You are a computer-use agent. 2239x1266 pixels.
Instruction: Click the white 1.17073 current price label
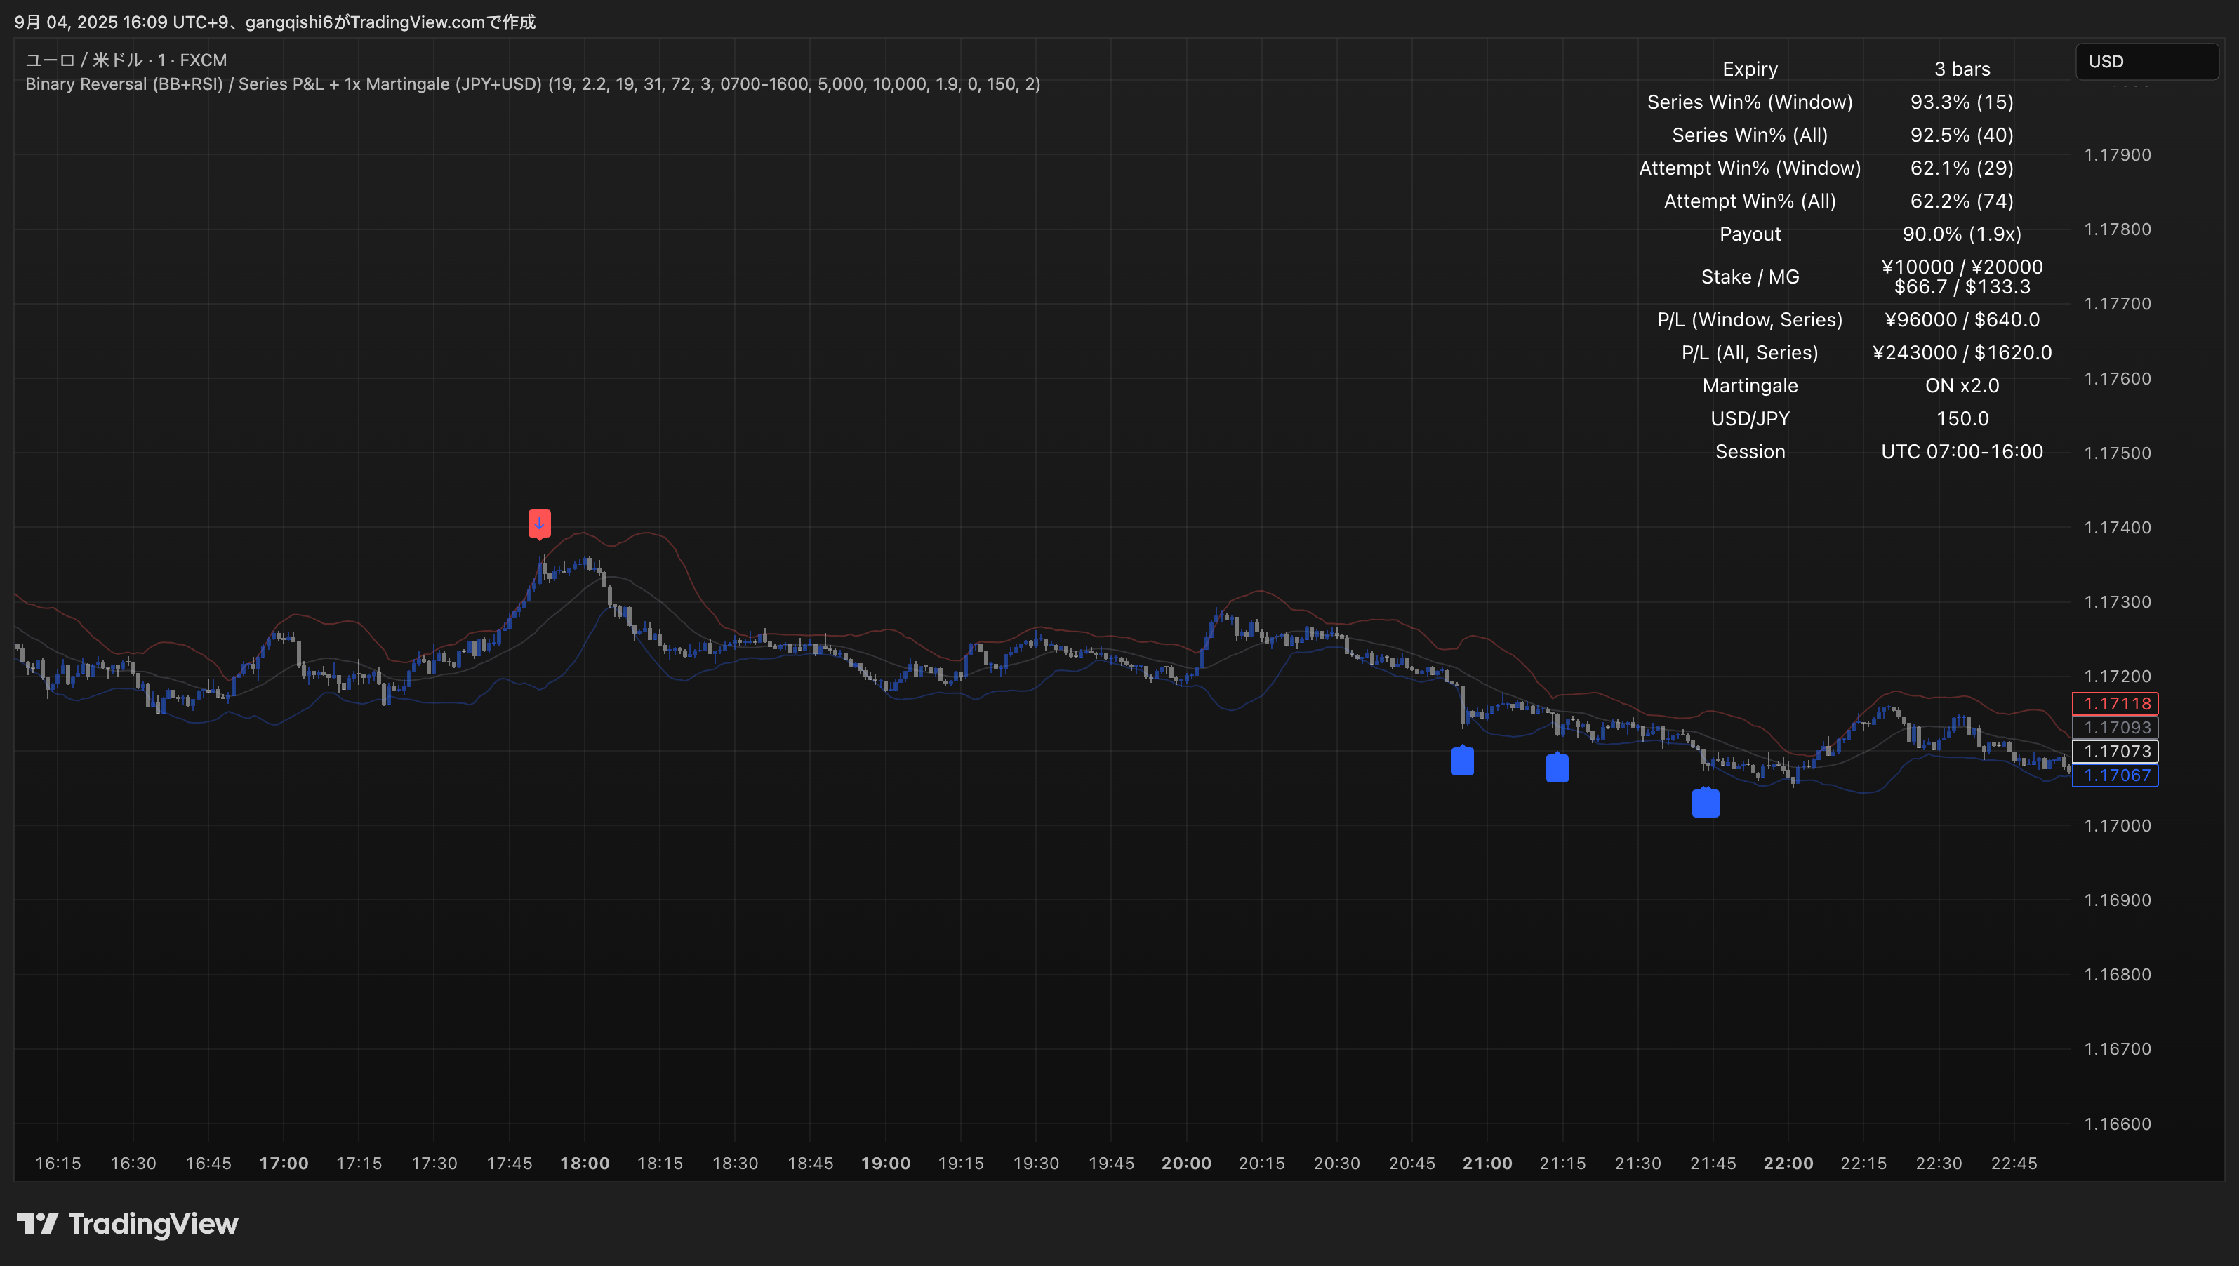click(x=2115, y=752)
